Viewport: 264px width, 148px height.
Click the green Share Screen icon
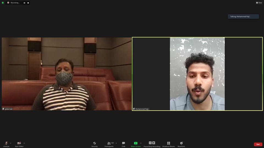[x=136, y=143]
